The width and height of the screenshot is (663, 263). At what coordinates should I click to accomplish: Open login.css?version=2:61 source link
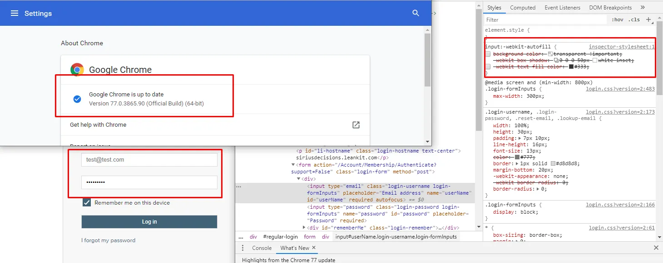click(622, 228)
